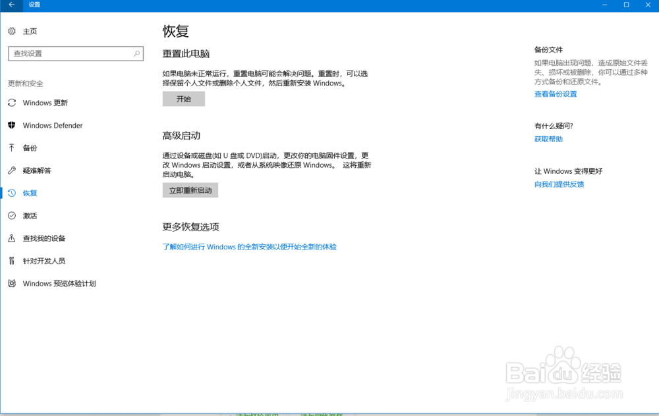
Task: Click the 疑难解答 wrench icon
Action: [x=12, y=170]
